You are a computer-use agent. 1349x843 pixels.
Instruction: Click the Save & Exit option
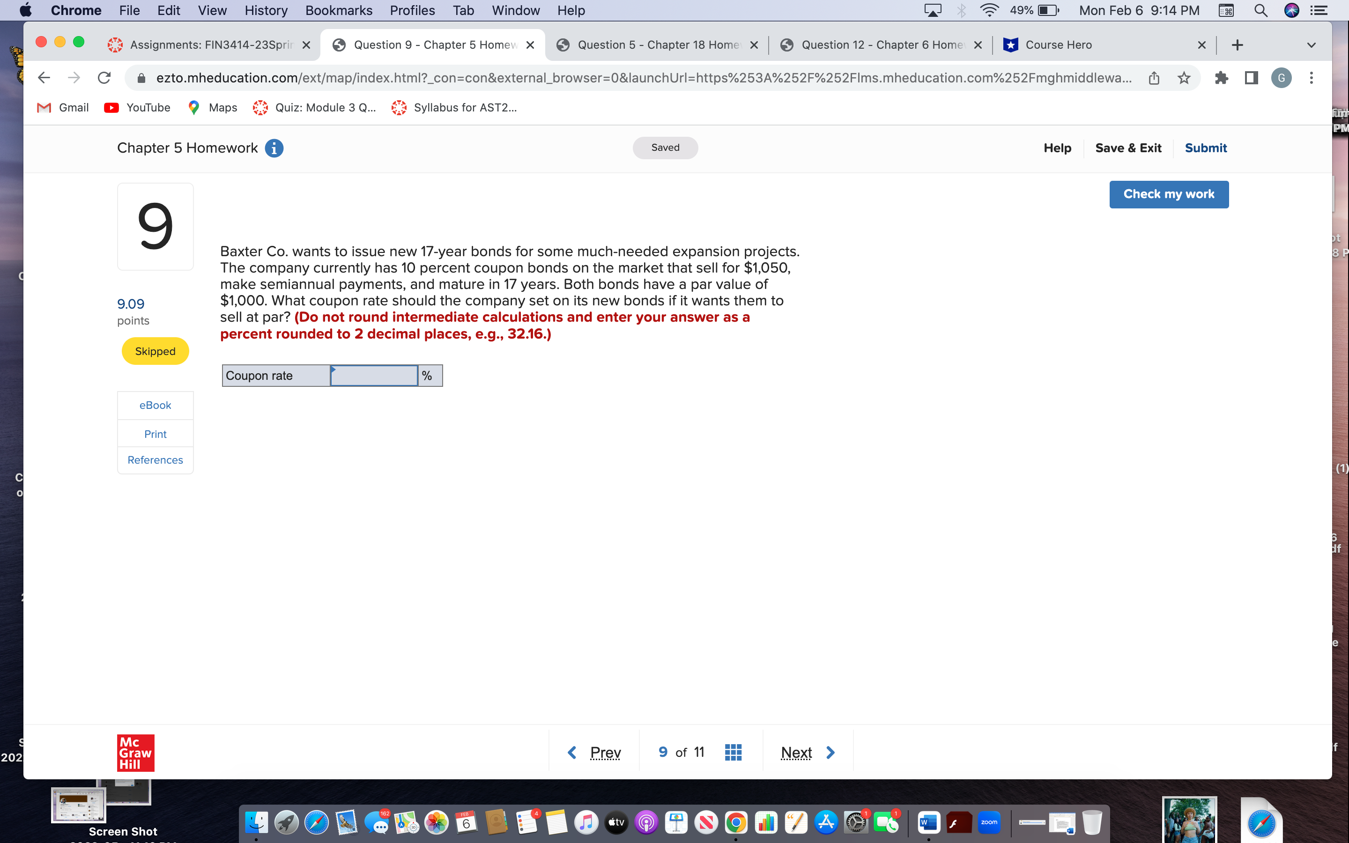click(1128, 148)
